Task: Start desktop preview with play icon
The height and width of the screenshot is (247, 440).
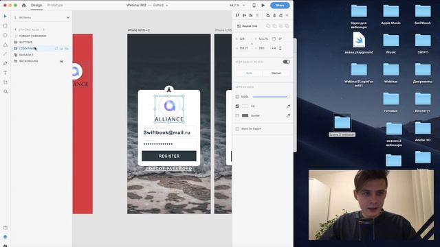Action: click(263, 5)
